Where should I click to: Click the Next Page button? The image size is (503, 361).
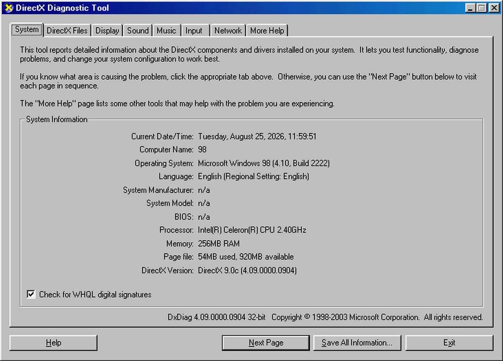(x=266, y=343)
